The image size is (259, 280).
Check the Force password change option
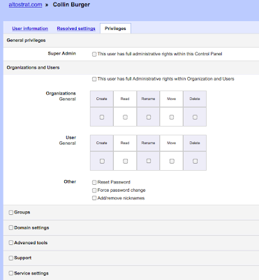tap(94, 190)
